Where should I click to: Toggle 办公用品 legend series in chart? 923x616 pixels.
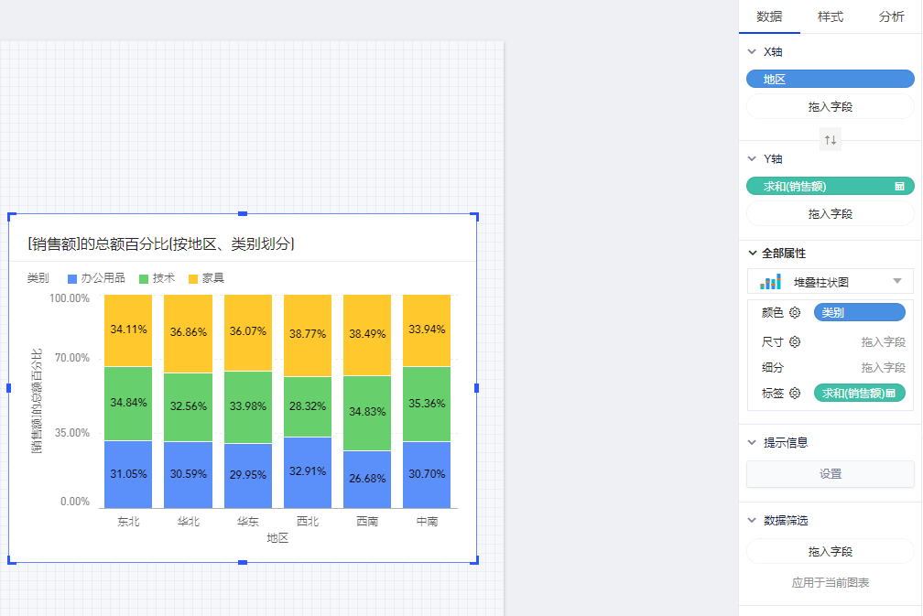click(x=96, y=278)
